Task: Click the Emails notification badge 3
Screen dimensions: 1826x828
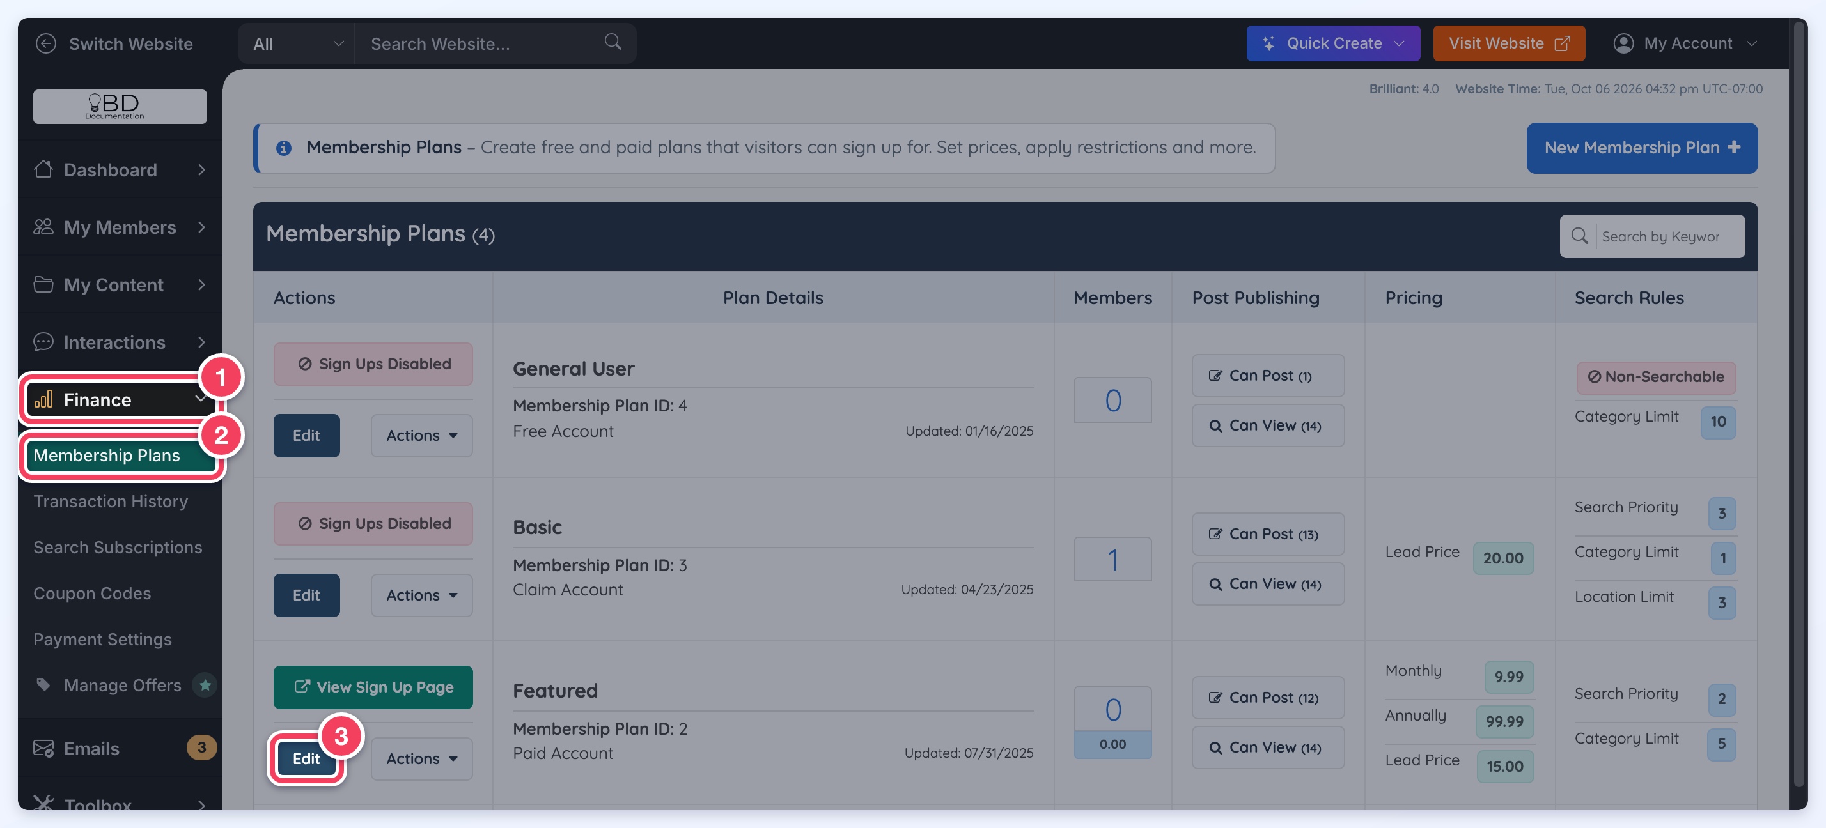Action: click(201, 747)
